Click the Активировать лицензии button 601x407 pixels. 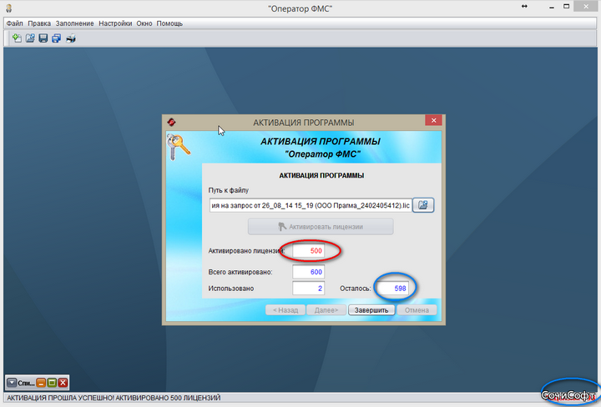(x=321, y=227)
